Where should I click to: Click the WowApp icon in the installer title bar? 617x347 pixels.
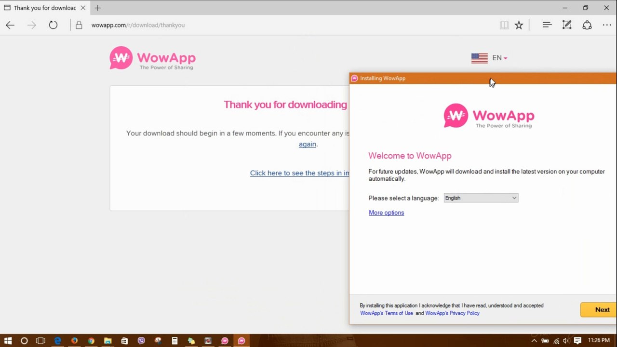pos(355,78)
